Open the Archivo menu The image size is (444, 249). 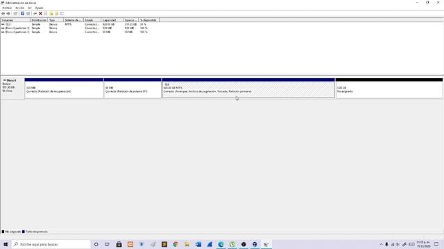7,8
